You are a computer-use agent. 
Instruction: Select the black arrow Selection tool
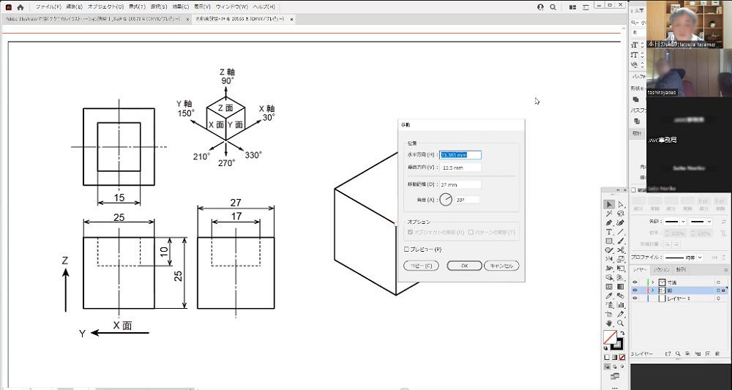point(609,204)
